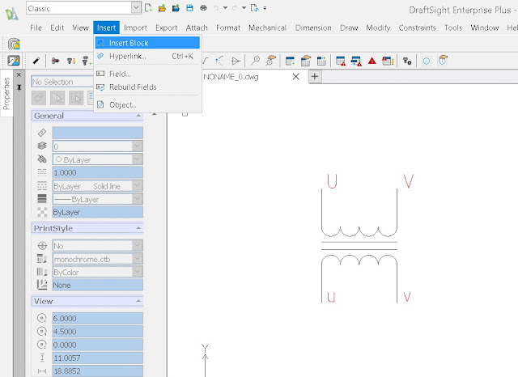The height and width of the screenshot is (377, 518).
Task: Open the ByColor dropdown in PrintStyle
Action: pos(137,272)
